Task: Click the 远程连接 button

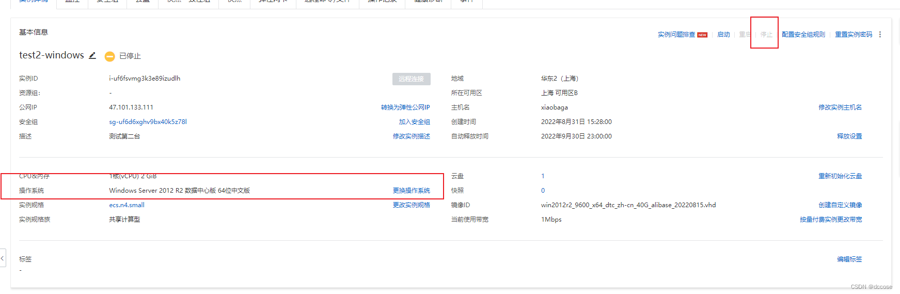Action: point(411,79)
